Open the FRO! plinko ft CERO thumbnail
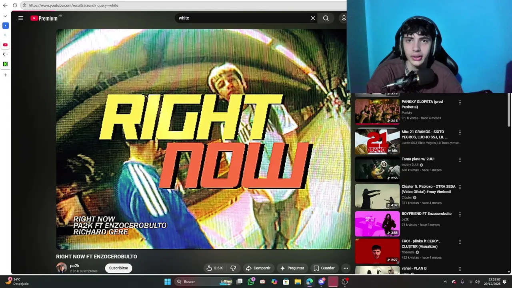This screenshot has height=288, width=512. click(377, 251)
